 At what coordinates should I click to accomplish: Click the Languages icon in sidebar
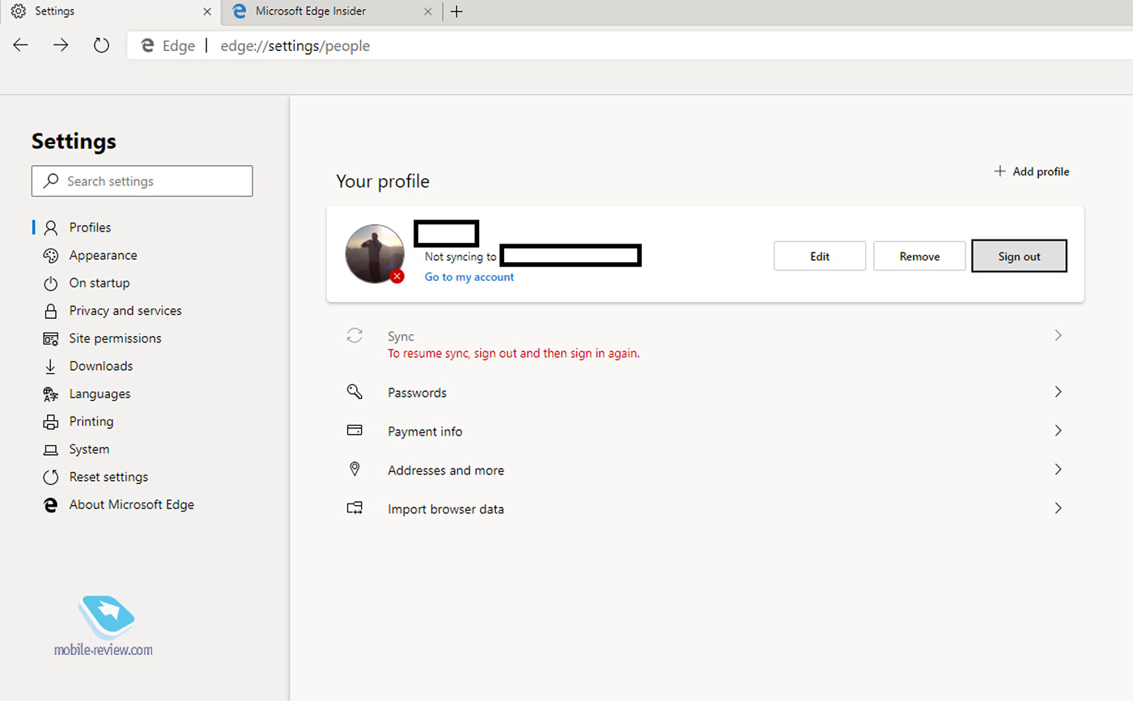(x=51, y=394)
